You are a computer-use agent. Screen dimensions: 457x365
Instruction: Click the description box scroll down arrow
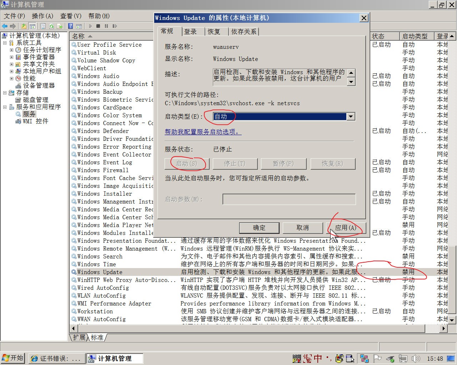[x=351, y=82]
